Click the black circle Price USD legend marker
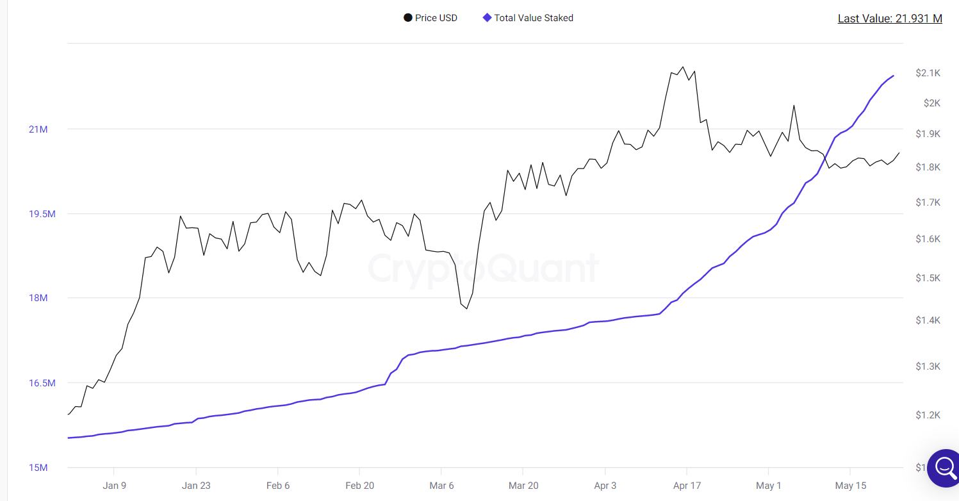 coord(407,18)
